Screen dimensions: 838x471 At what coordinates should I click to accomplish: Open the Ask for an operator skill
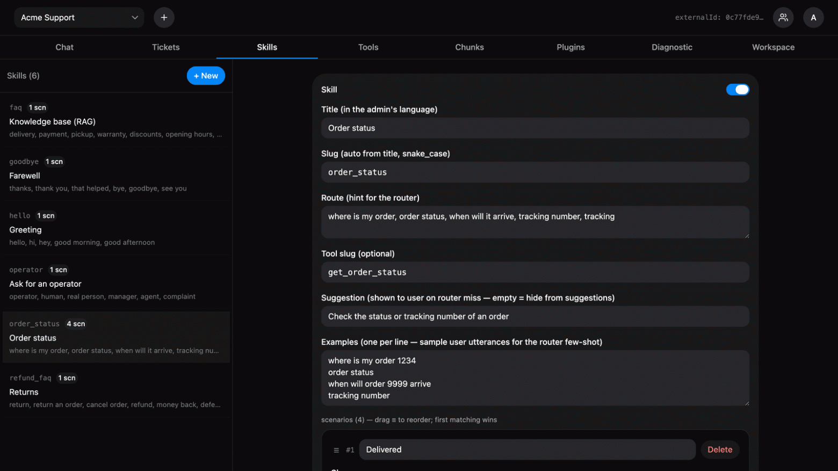point(116,283)
